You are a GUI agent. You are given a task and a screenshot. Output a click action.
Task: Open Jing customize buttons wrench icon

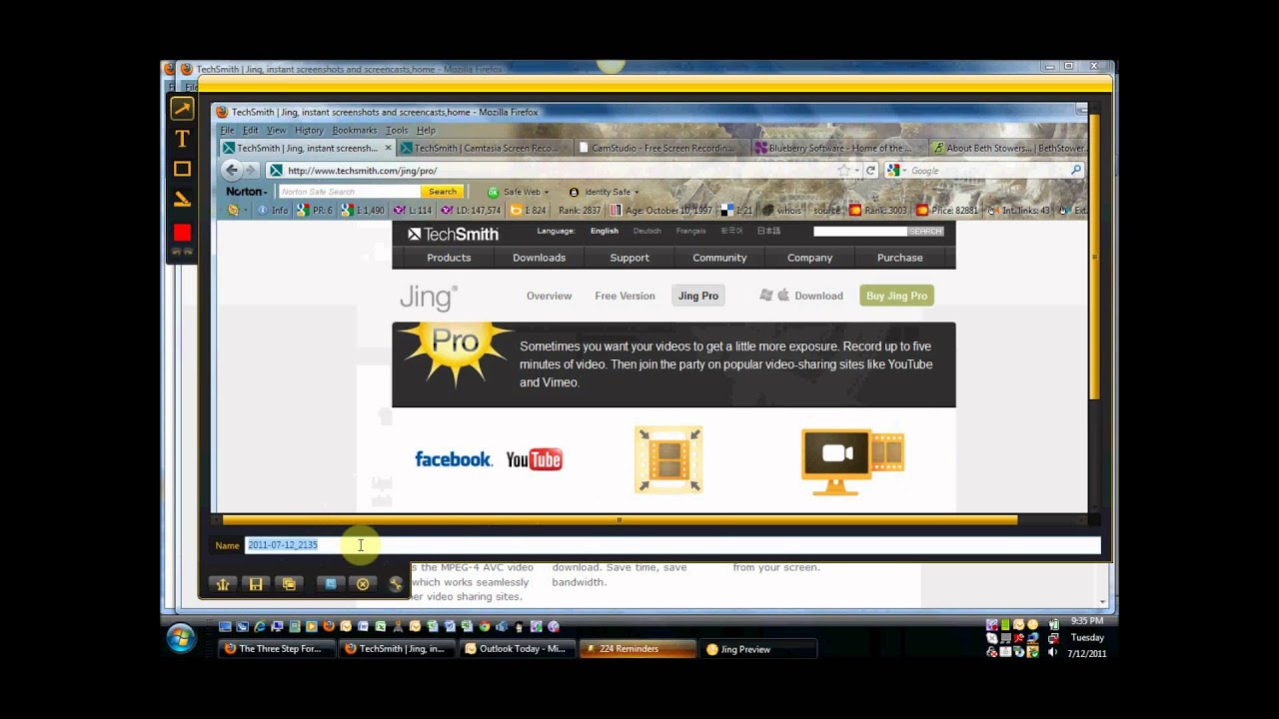396,585
